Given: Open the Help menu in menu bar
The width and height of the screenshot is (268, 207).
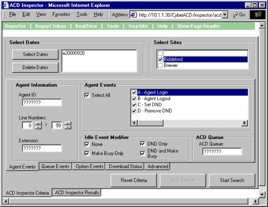Looking at the screenshot, I should tap(98, 14).
